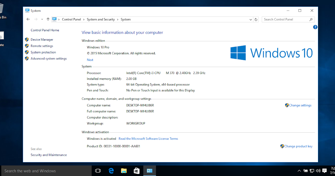Minimize the System window
Viewport: 335px width, 176px height.
tap(288, 11)
